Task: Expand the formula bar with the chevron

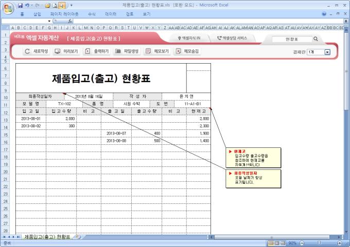Action: click(x=346, y=21)
